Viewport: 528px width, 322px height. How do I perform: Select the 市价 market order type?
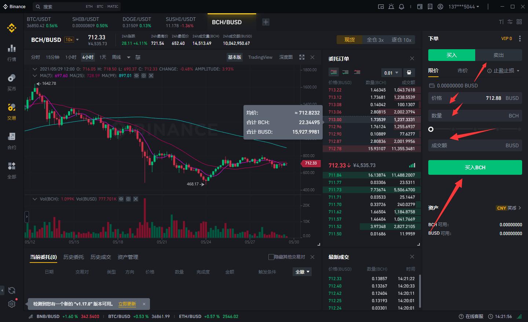pyautogui.click(x=463, y=70)
